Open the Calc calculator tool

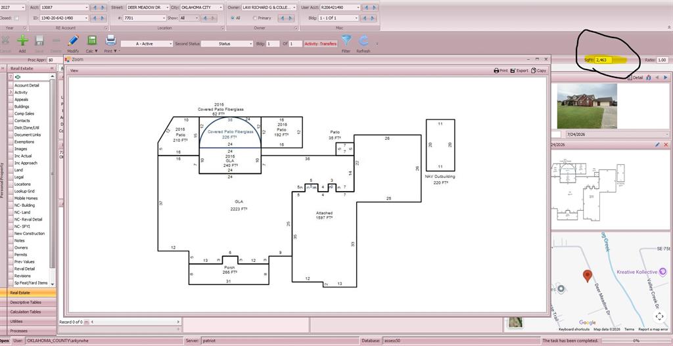[x=91, y=41]
